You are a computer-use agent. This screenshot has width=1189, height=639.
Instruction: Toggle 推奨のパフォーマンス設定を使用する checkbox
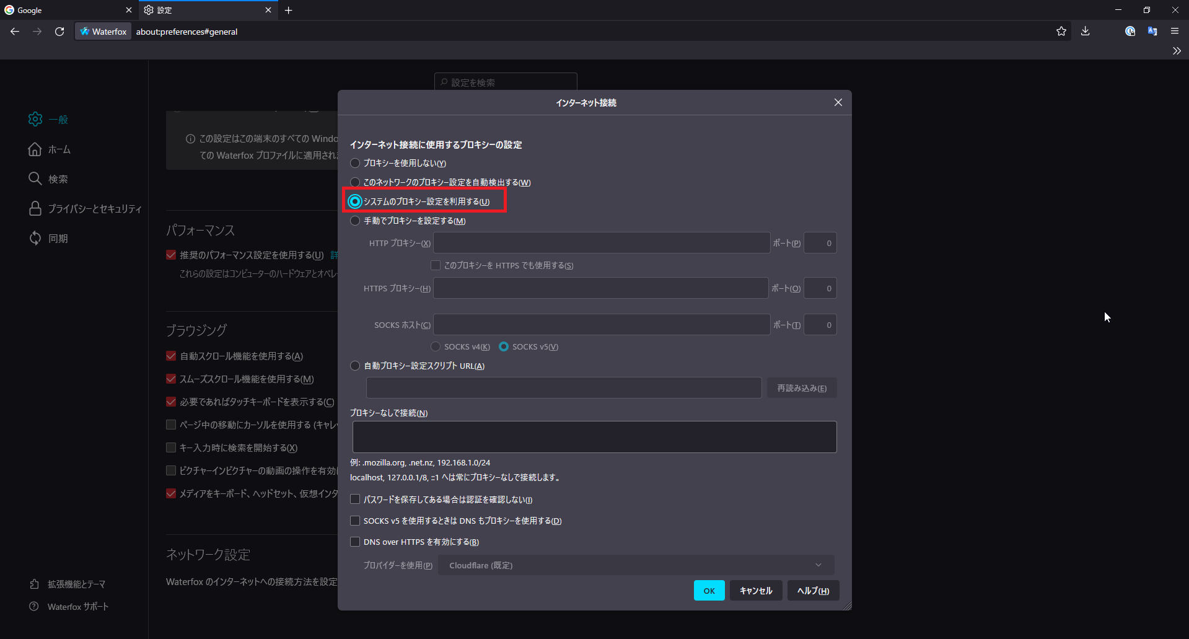pos(171,255)
